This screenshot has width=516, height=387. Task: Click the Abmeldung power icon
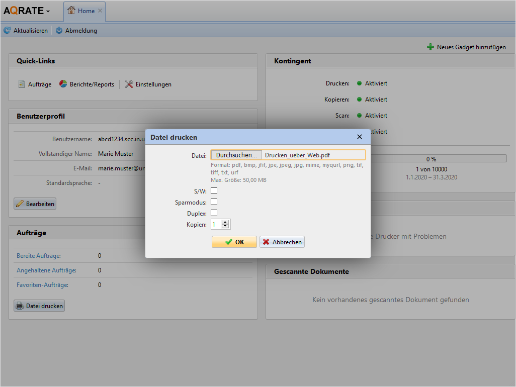59,31
